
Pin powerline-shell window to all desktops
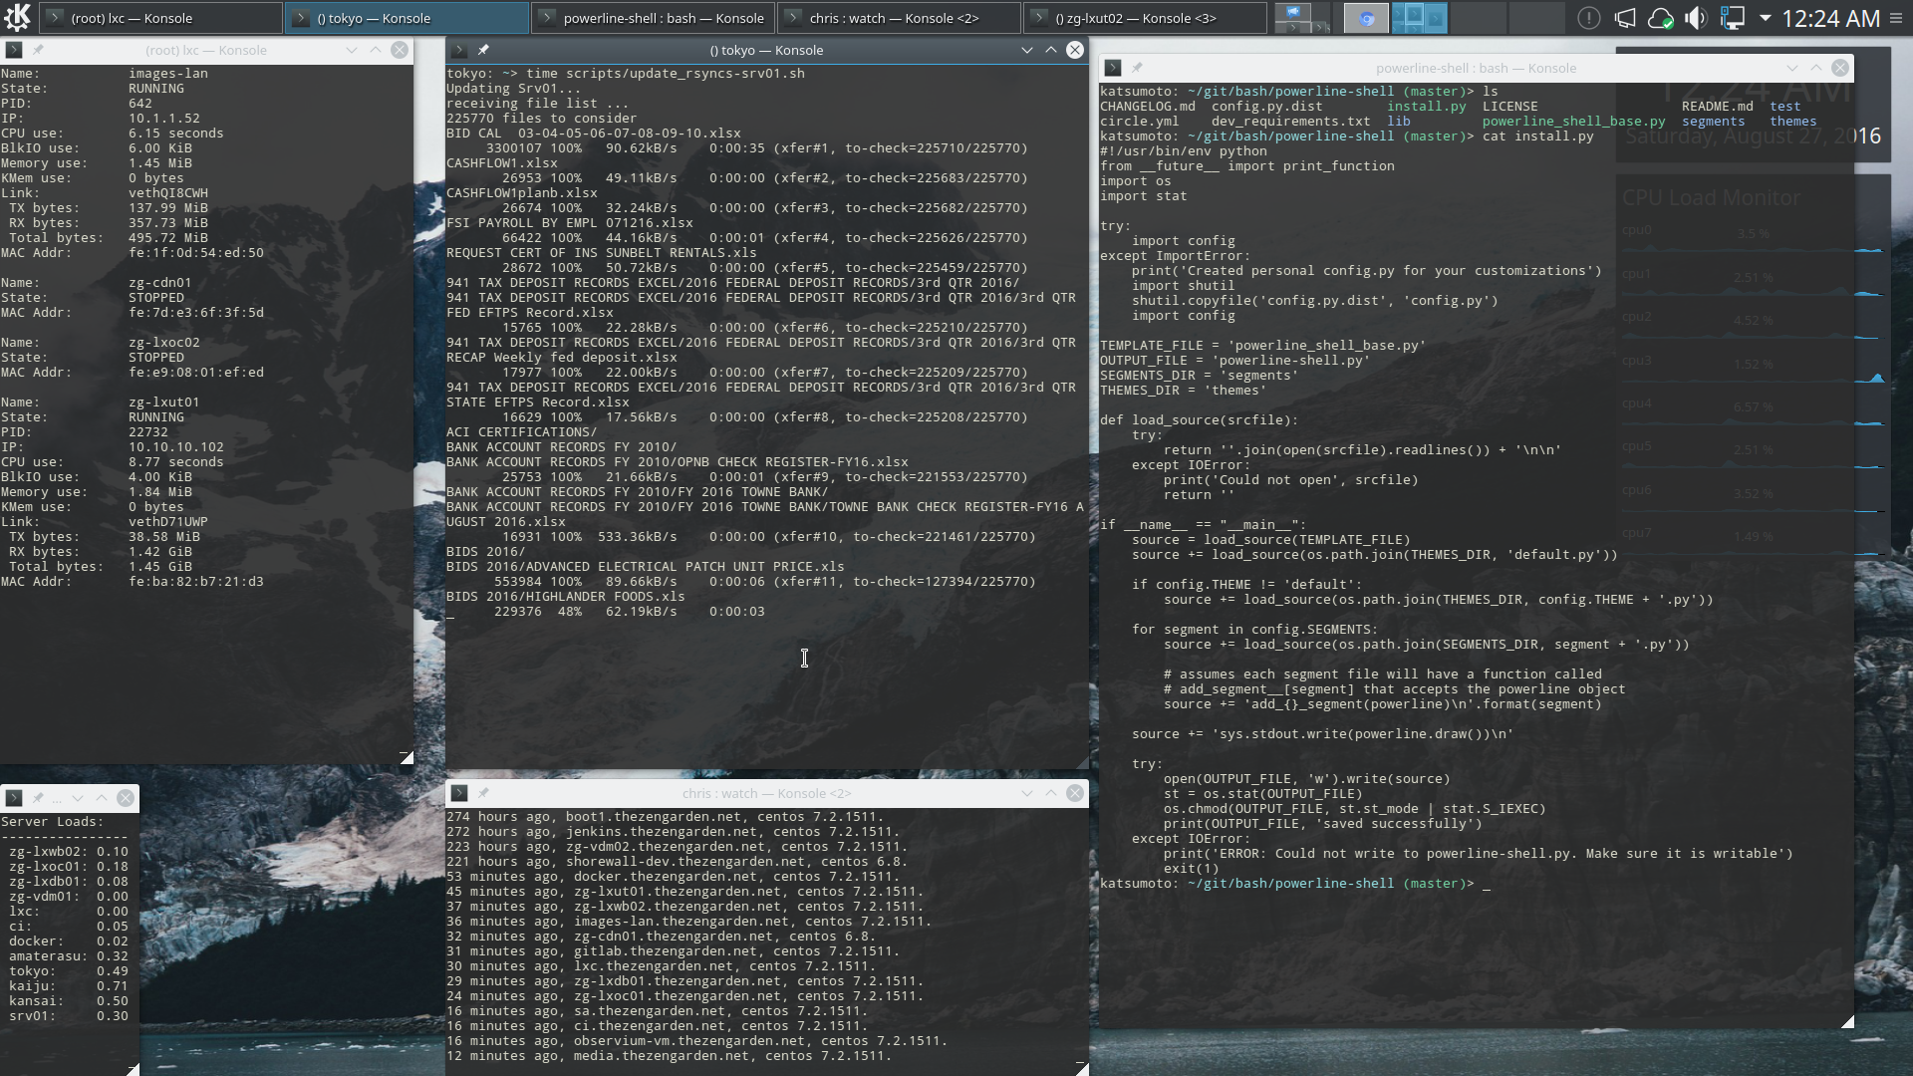tap(1137, 68)
